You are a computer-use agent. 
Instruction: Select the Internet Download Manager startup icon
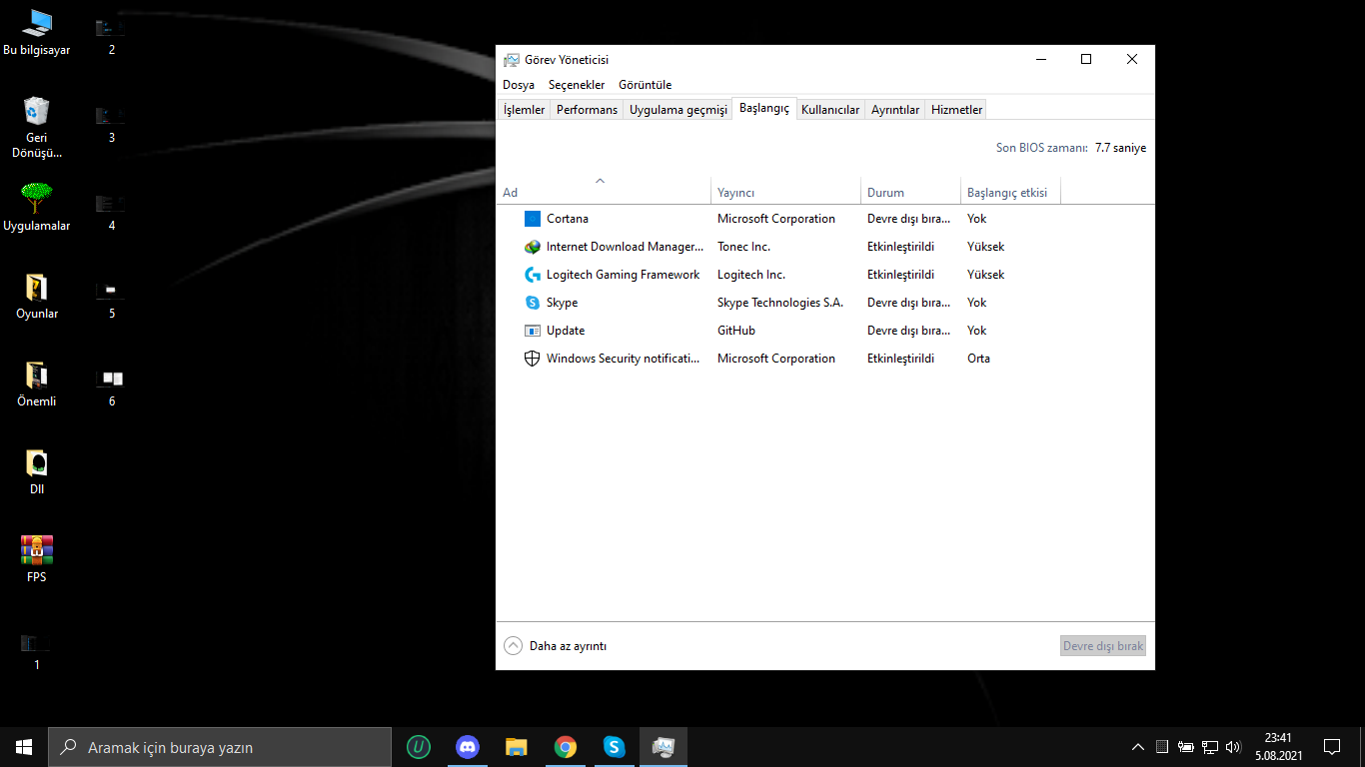tap(532, 247)
